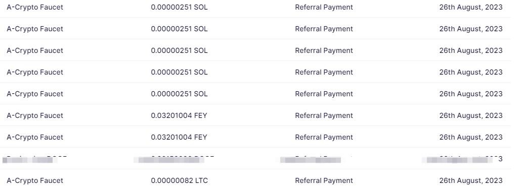Viewport: 524px width, 188px height.
Task: Select the second 0.03201004 FEY amount
Action: coord(179,138)
